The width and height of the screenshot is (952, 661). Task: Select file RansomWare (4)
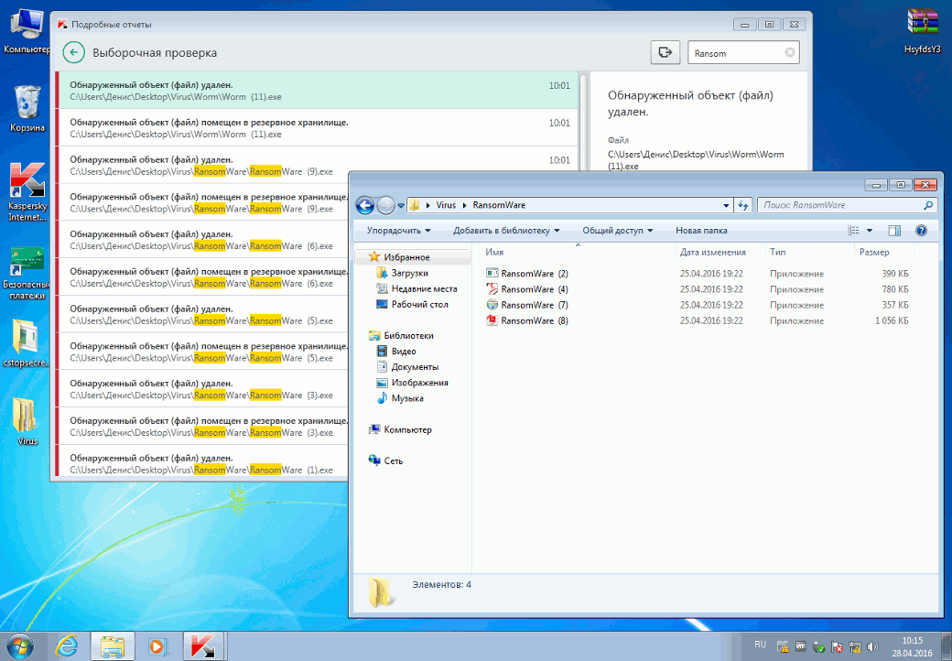click(527, 289)
